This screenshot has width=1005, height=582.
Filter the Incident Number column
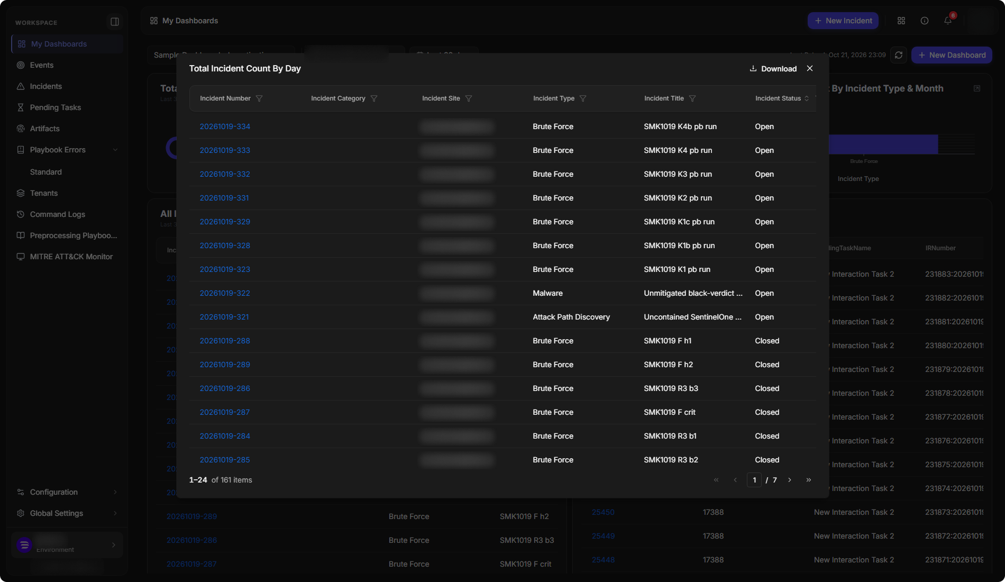coord(259,98)
